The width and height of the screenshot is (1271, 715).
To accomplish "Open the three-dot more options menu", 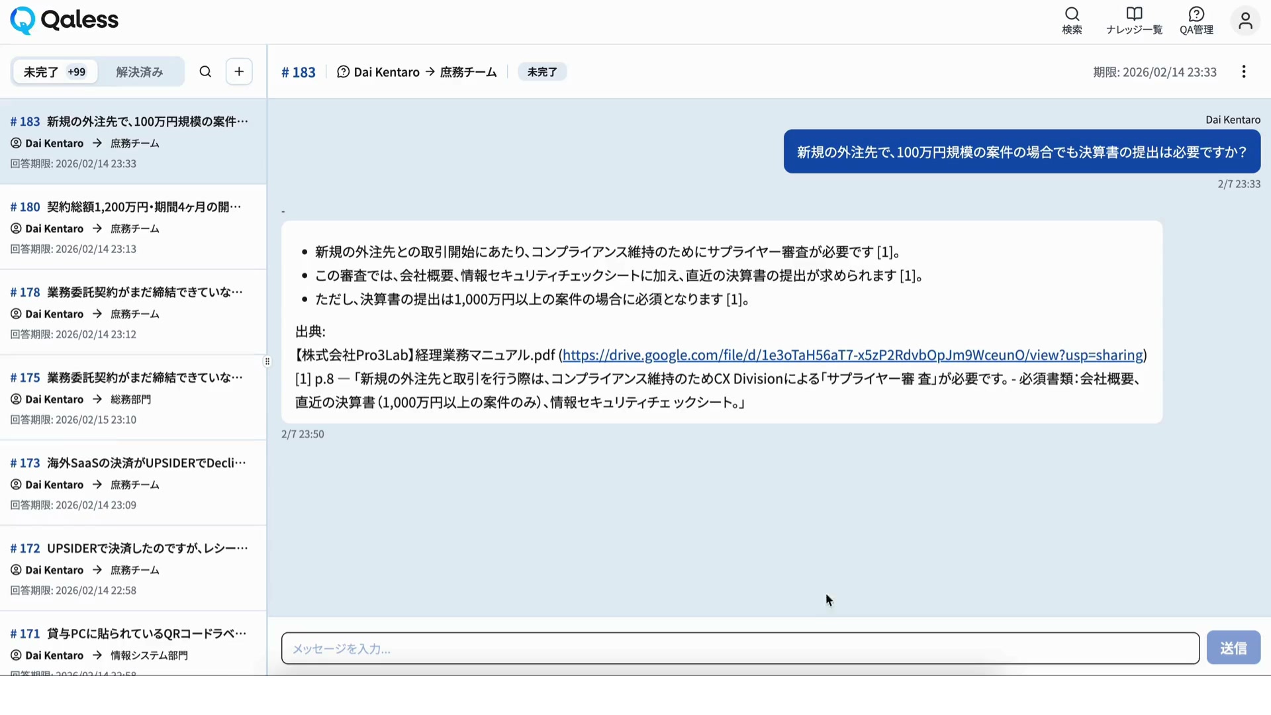I will (x=1244, y=71).
